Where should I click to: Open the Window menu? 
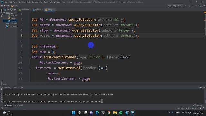57,2
